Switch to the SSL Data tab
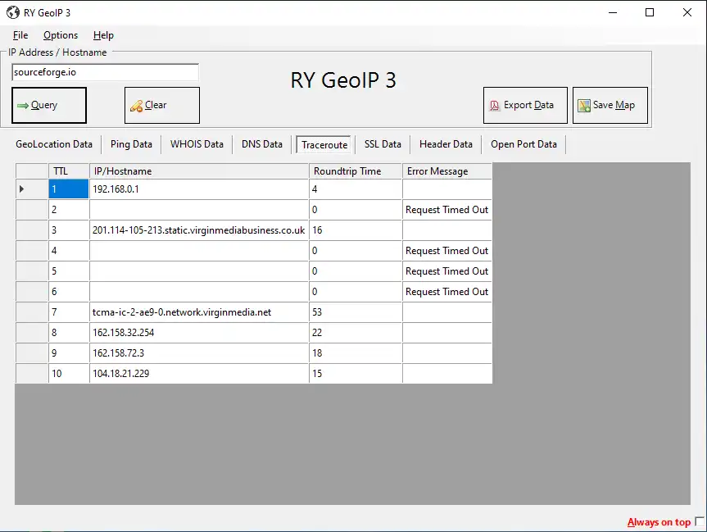The image size is (707, 532). pos(383,144)
